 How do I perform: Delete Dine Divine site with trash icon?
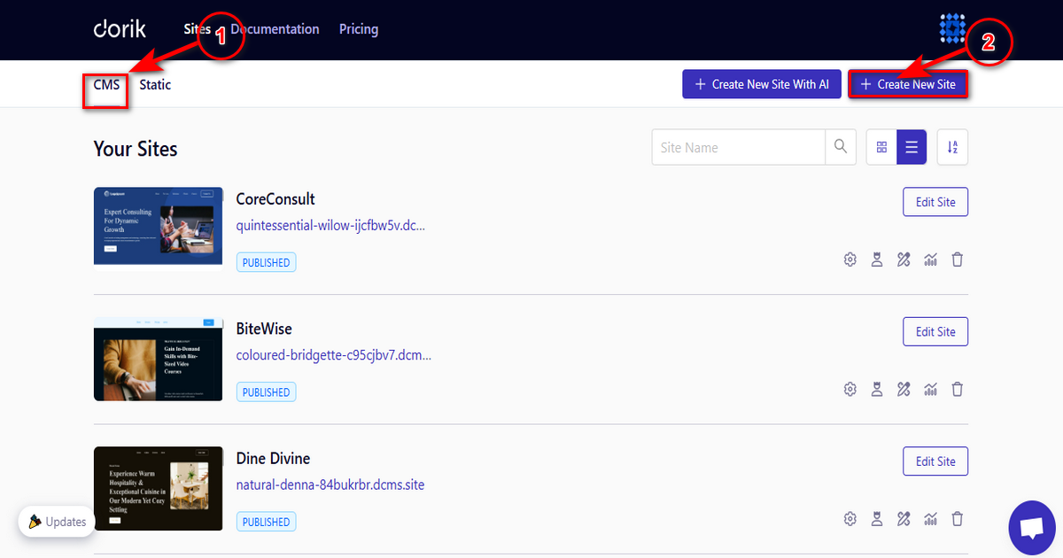pos(957,519)
